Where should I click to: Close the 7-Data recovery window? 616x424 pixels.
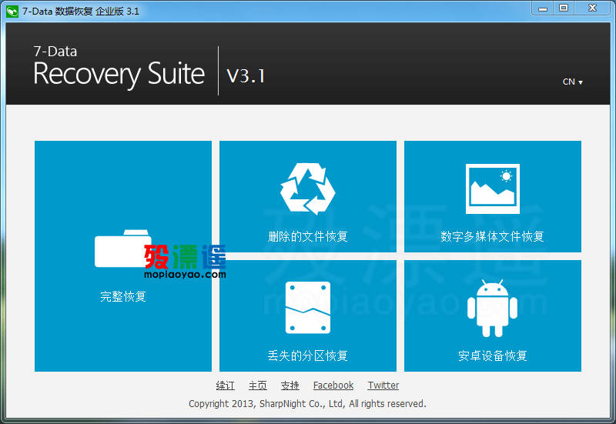(x=592, y=8)
